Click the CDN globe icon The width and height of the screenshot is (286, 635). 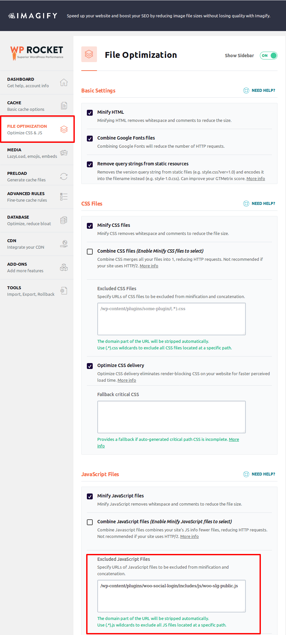(64, 243)
